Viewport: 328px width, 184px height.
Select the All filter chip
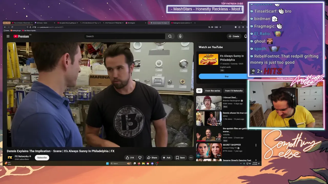(199, 91)
